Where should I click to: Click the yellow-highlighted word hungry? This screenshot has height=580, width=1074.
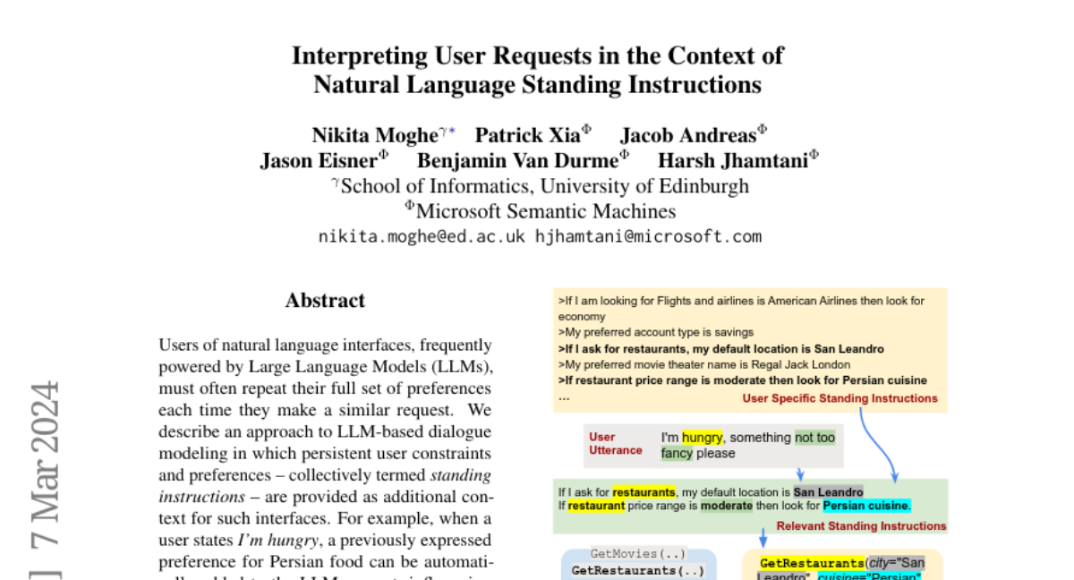[x=702, y=438]
